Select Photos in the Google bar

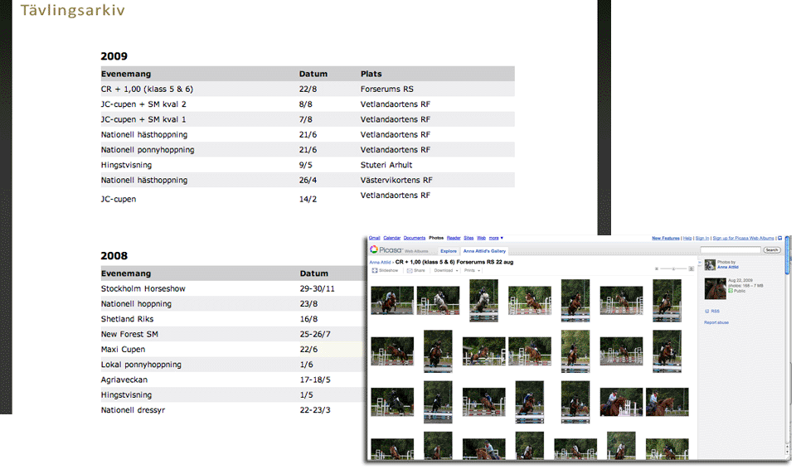[x=436, y=238]
